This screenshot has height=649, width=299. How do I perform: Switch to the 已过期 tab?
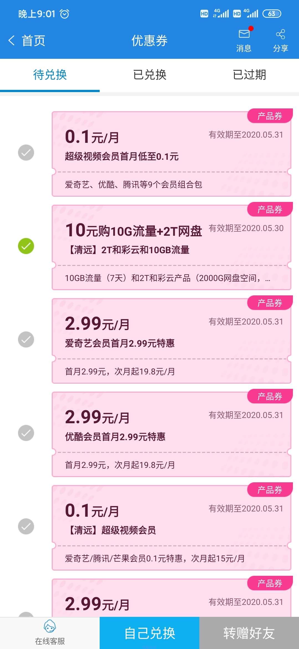[x=249, y=75]
